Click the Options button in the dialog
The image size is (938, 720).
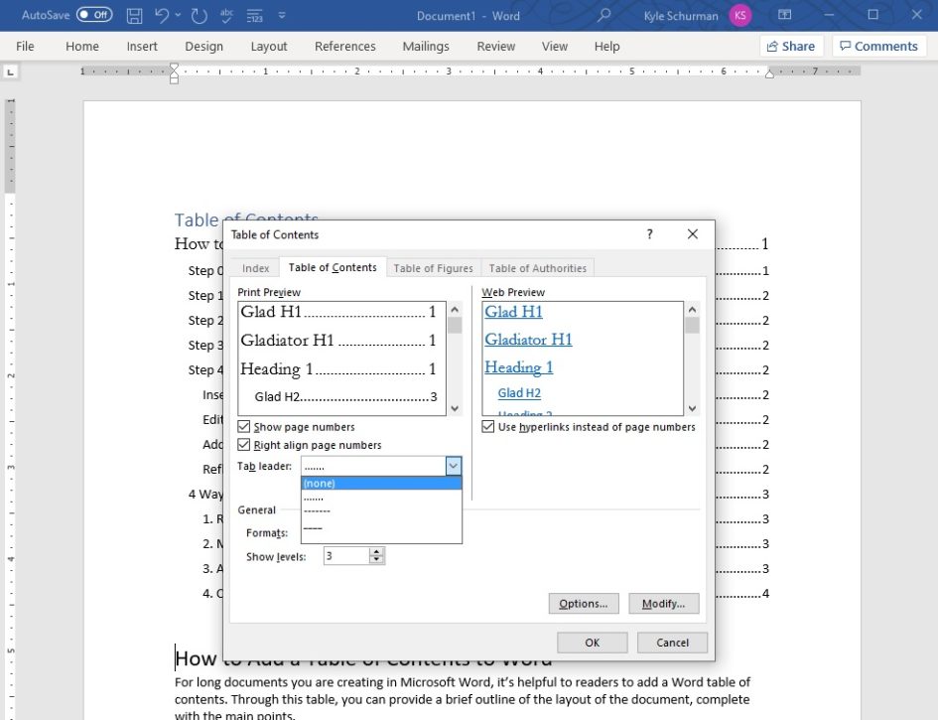pyautogui.click(x=583, y=603)
